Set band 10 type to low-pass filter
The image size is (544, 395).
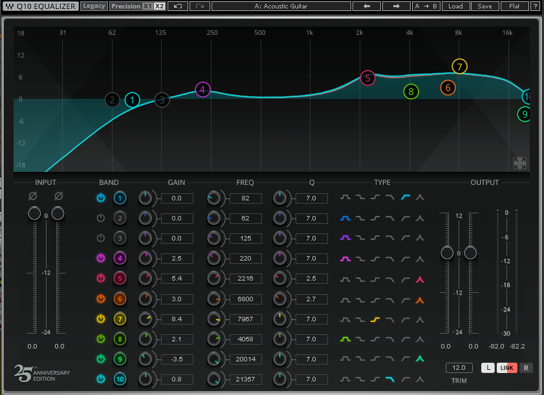390,379
